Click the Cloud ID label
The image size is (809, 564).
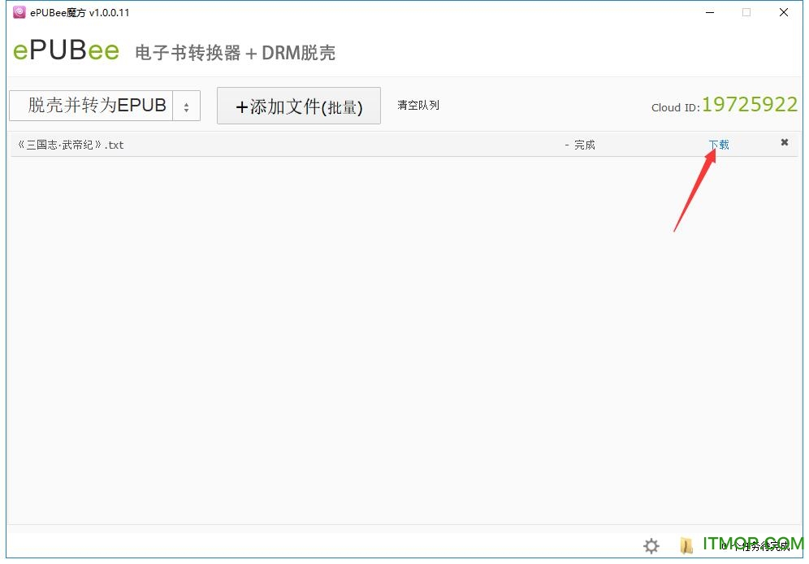(675, 107)
